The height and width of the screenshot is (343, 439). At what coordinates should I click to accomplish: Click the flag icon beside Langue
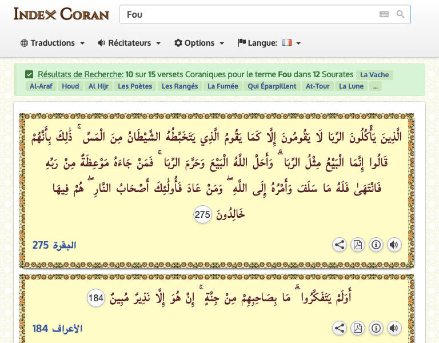[x=241, y=43]
